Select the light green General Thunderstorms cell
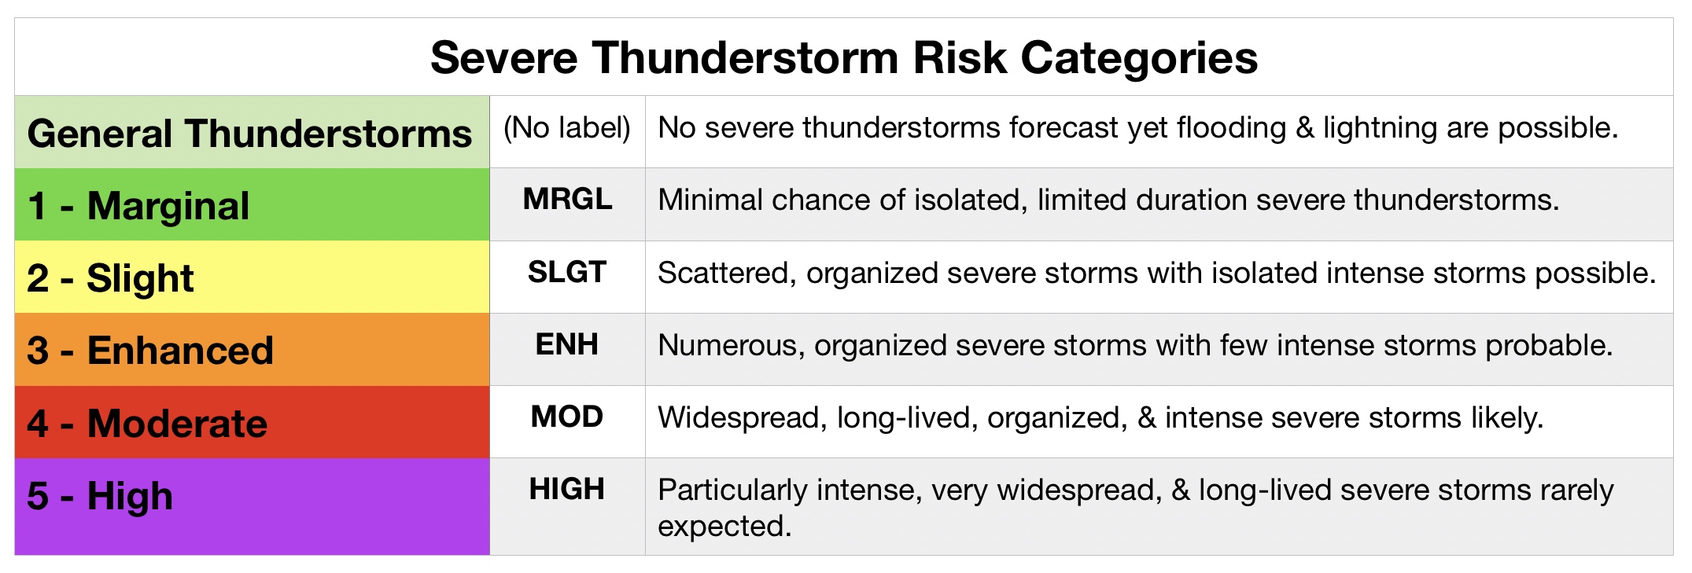Image resolution: width=1692 pixels, height=573 pixels. (x=250, y=133)
